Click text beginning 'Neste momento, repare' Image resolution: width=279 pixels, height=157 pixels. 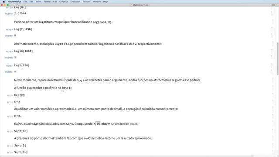pyautogui.click(x=107, y=80)
